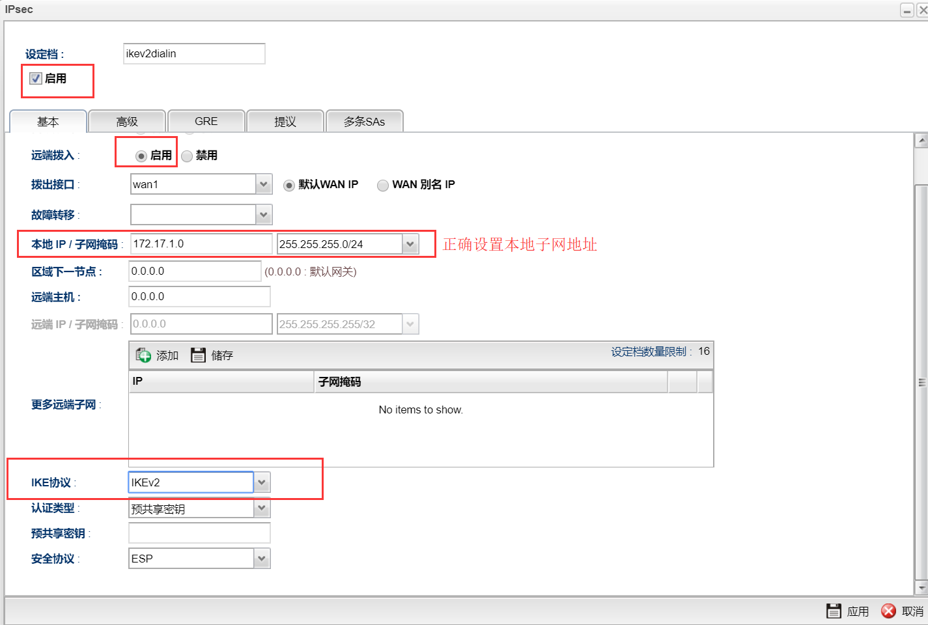Click the vertical scrollbar thumb
This screenshot has width=928, height=625.
click(921, 382)
